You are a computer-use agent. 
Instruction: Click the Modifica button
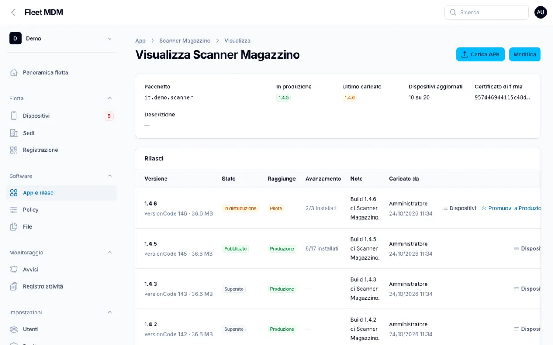(x=525, y=54)
